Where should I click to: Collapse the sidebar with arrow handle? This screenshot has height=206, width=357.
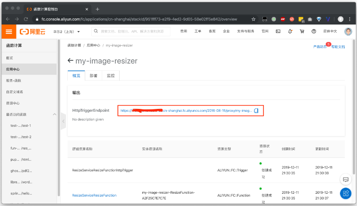(x=63, y=121)
